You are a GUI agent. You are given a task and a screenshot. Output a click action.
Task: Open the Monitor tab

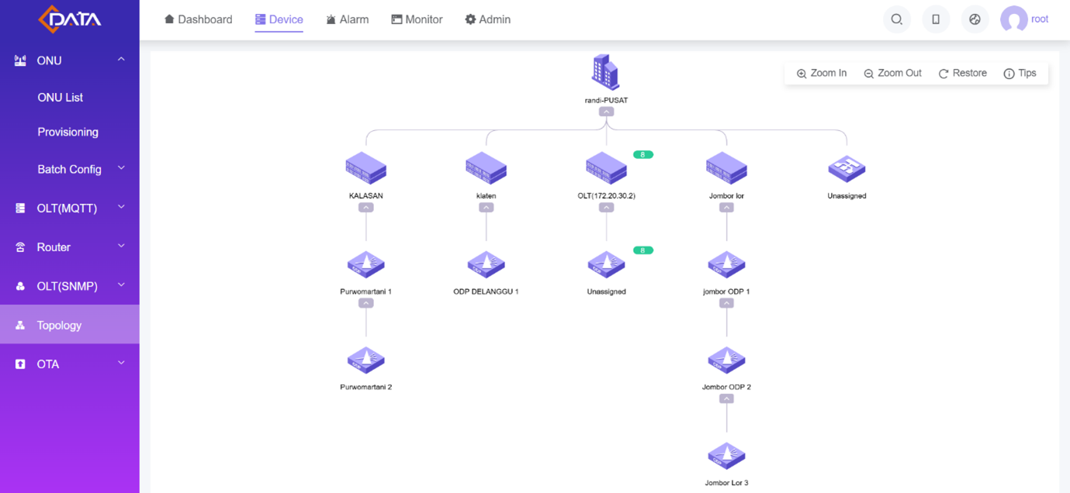[x=417, y=19]
